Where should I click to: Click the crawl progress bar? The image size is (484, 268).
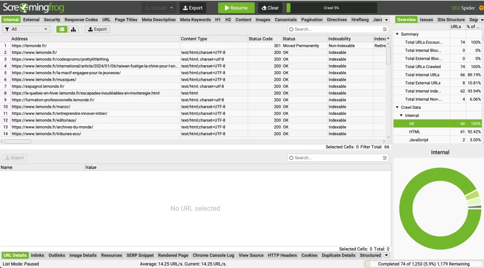point(331,8)
